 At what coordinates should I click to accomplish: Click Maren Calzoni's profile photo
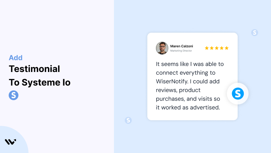162,48
